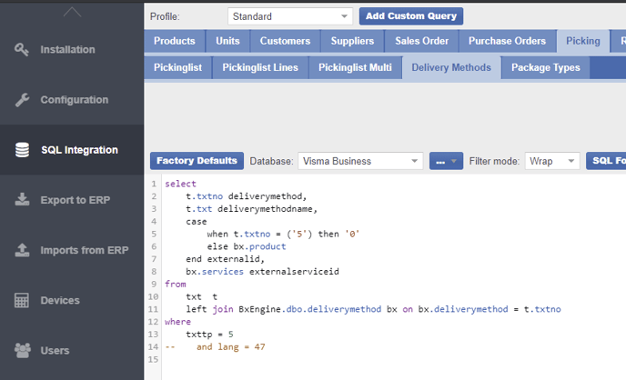Select the SQL Integration menu item
Image resolution: width=626 pixels, height=380 pixels.
[x=72, y=150]
